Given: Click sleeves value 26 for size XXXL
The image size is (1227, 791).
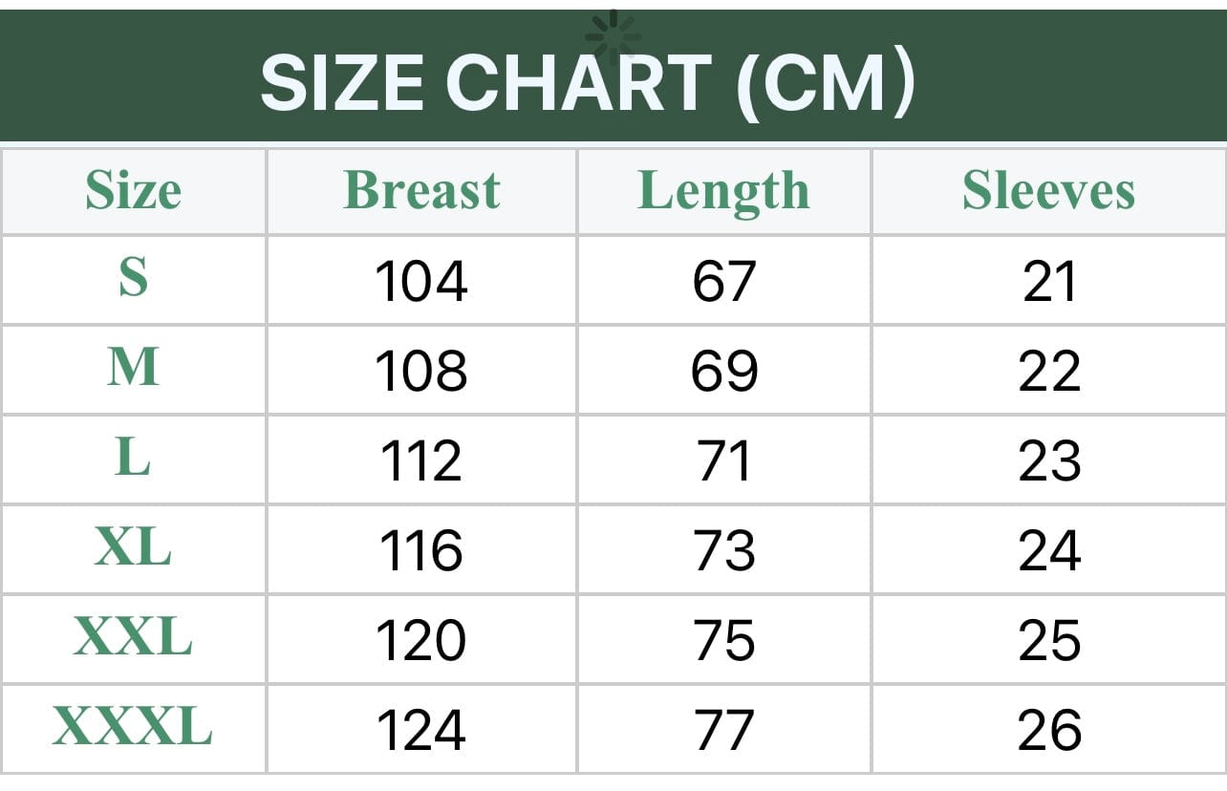Looking at the screenshot, I should tap(1049, 731).
